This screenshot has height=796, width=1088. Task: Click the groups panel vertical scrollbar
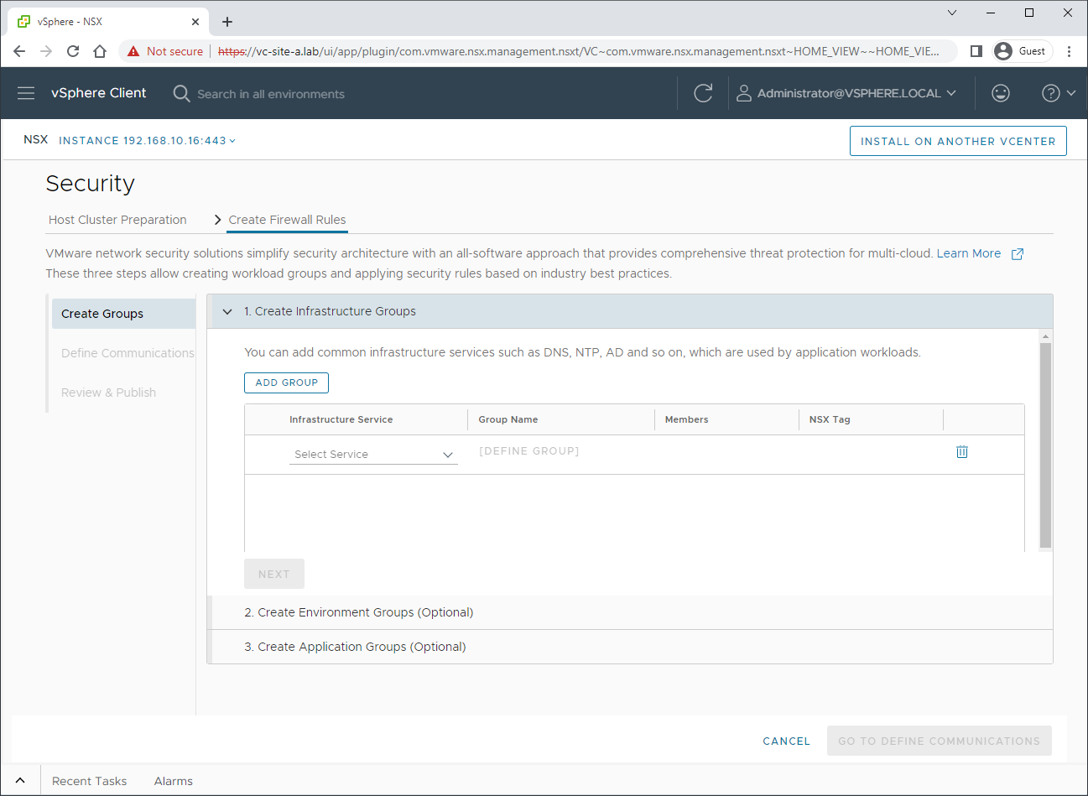(1045, 445)
